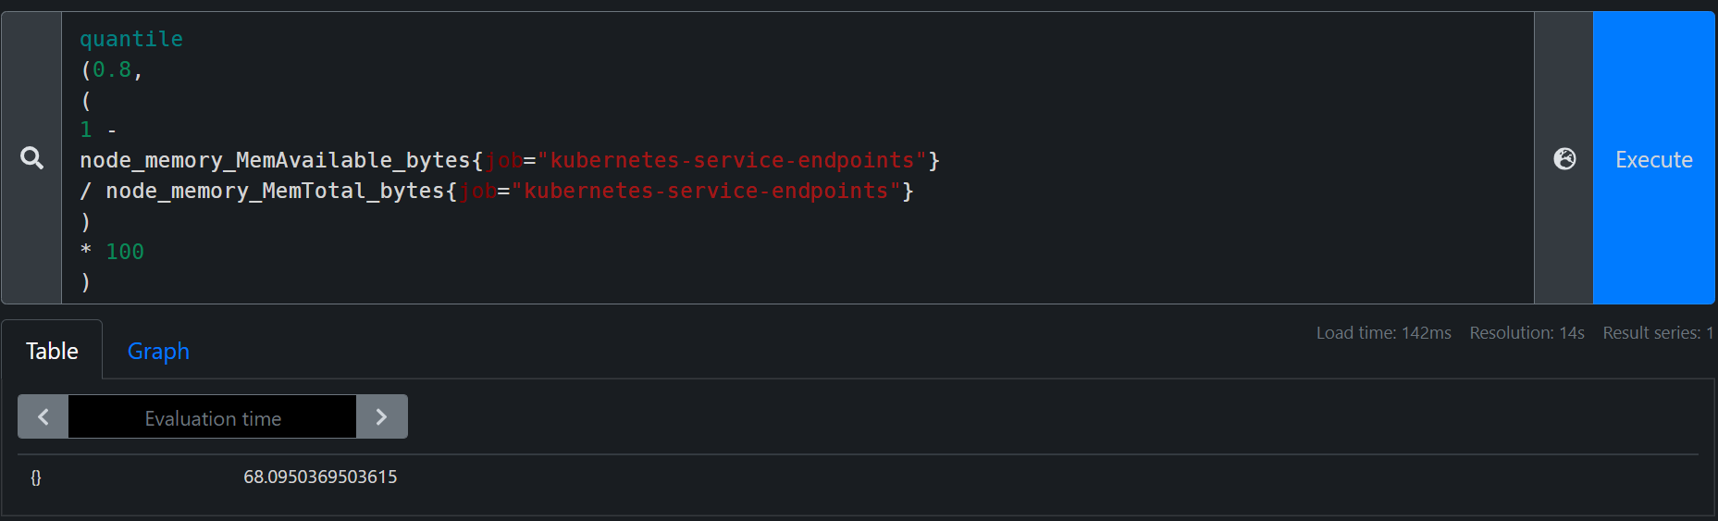Step evaluation time forward with right chevron
The image size is (1718, 521).
(x=381, y=417)
